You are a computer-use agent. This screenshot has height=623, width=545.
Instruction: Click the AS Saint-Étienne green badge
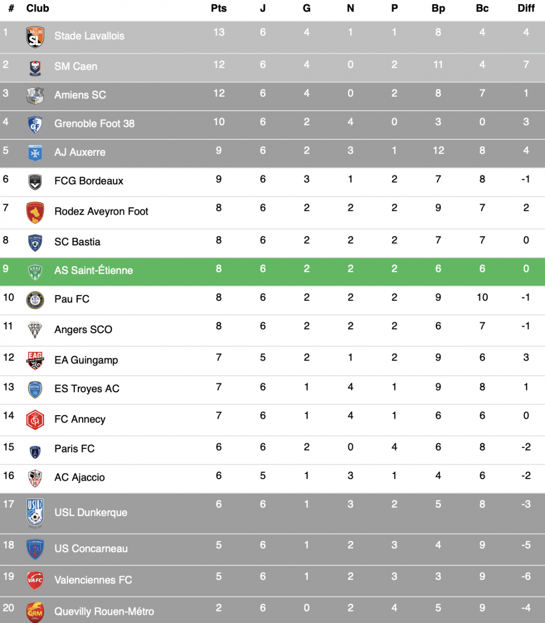coord(35,272)
